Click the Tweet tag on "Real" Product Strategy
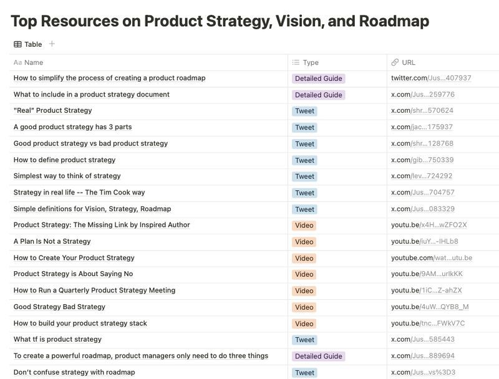 point(304,111)
